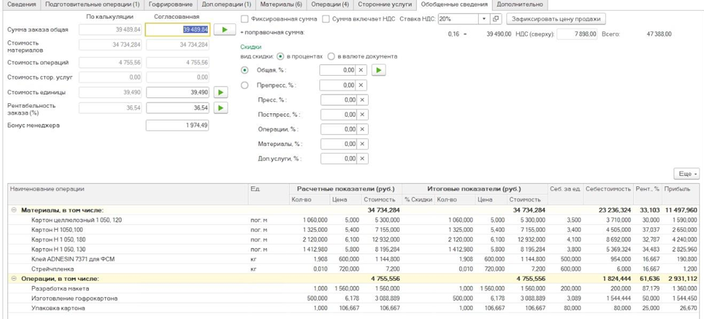Screen dimensions: 704x319
Task: Select the Стрейчпленка row
Action: coord(352,269)
